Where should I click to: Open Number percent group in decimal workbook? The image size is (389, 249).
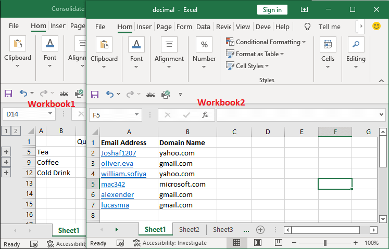[204, 53]
